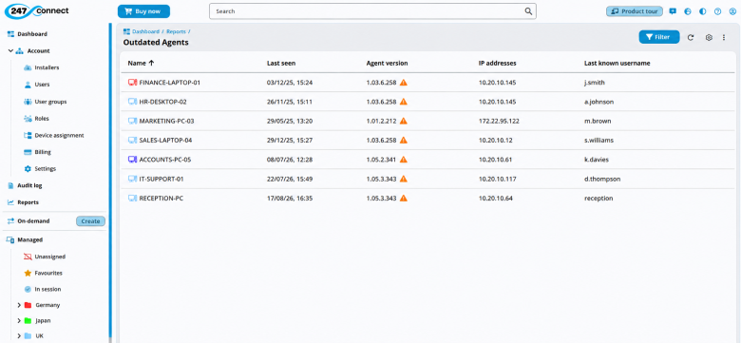Open the chat feedback icon in header
Image resolution: width=741 pixels, height=343 pixels.
(673, 11)
